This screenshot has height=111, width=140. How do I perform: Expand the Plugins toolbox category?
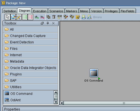point(31,74)
